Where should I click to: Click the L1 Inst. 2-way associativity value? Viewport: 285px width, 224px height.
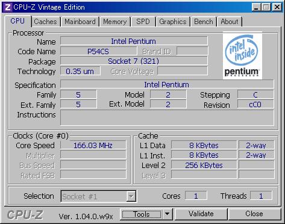coord(256,155)
